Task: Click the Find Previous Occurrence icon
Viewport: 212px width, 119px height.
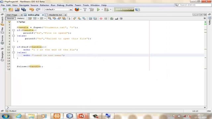Action: [54, 19]
